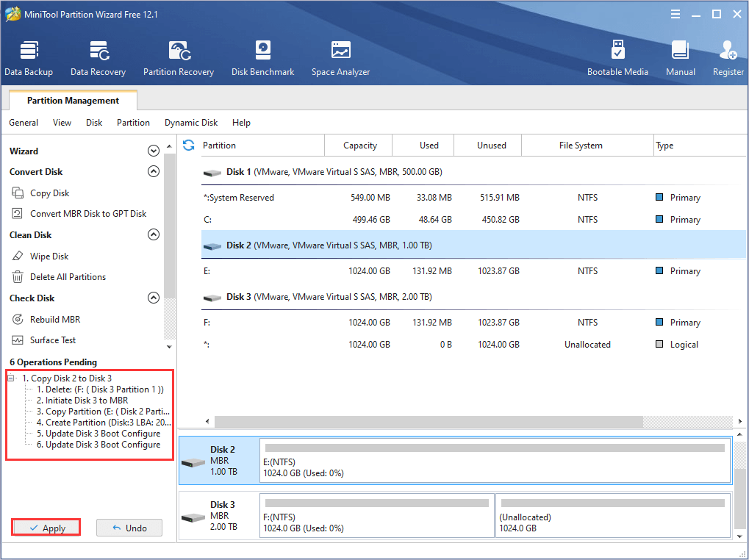
Task: Select the System Reserved partition row
Action: coord(473,198)
